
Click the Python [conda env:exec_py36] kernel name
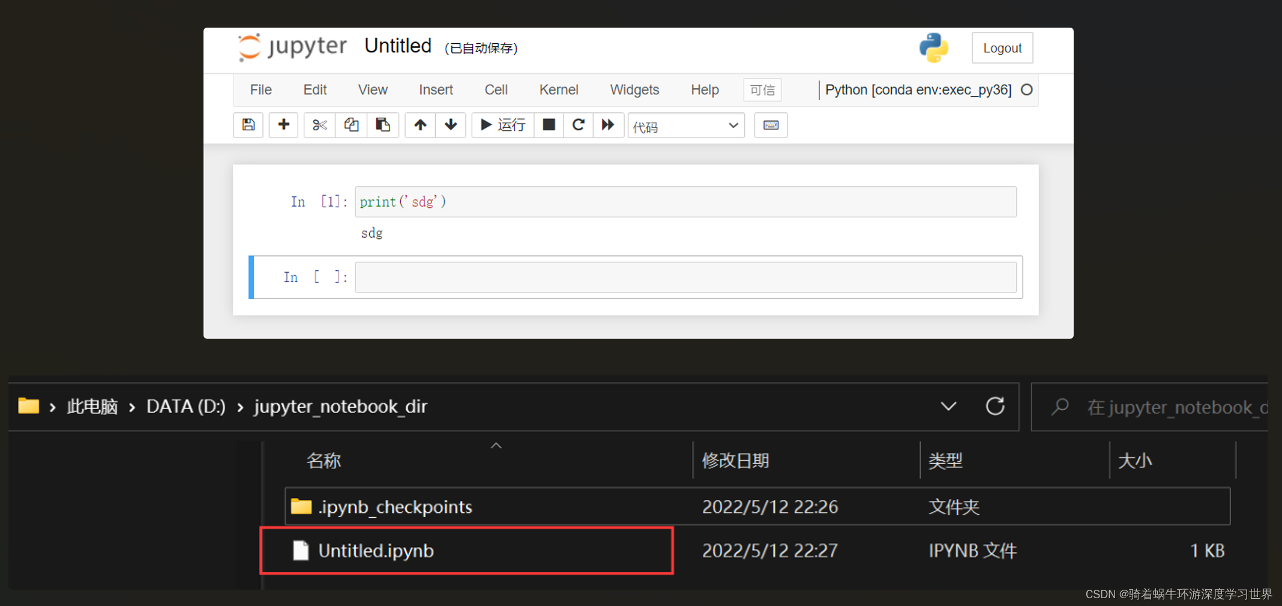[918, 90]
